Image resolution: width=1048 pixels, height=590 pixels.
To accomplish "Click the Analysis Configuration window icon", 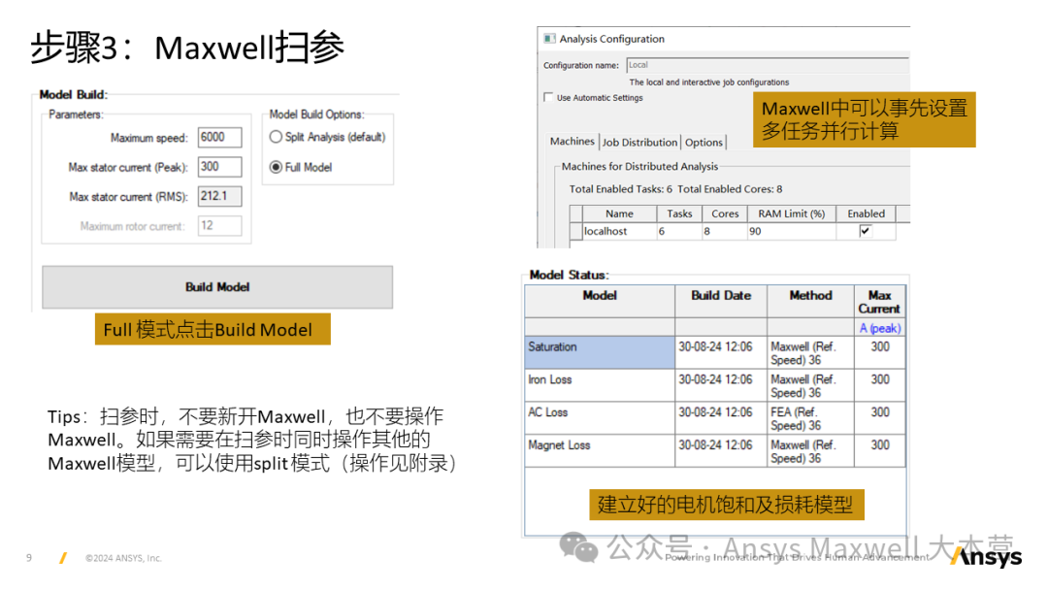I will point(549,39).
